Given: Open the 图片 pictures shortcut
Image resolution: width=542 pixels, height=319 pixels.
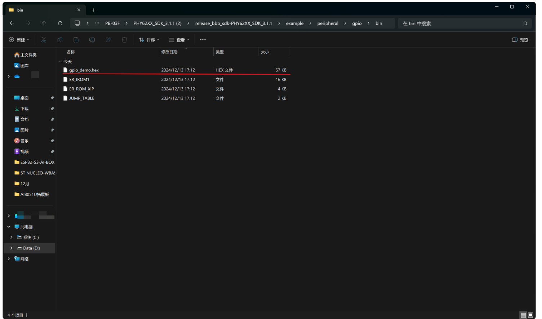Looking at the screenshot, I should [x=21, y=130].
